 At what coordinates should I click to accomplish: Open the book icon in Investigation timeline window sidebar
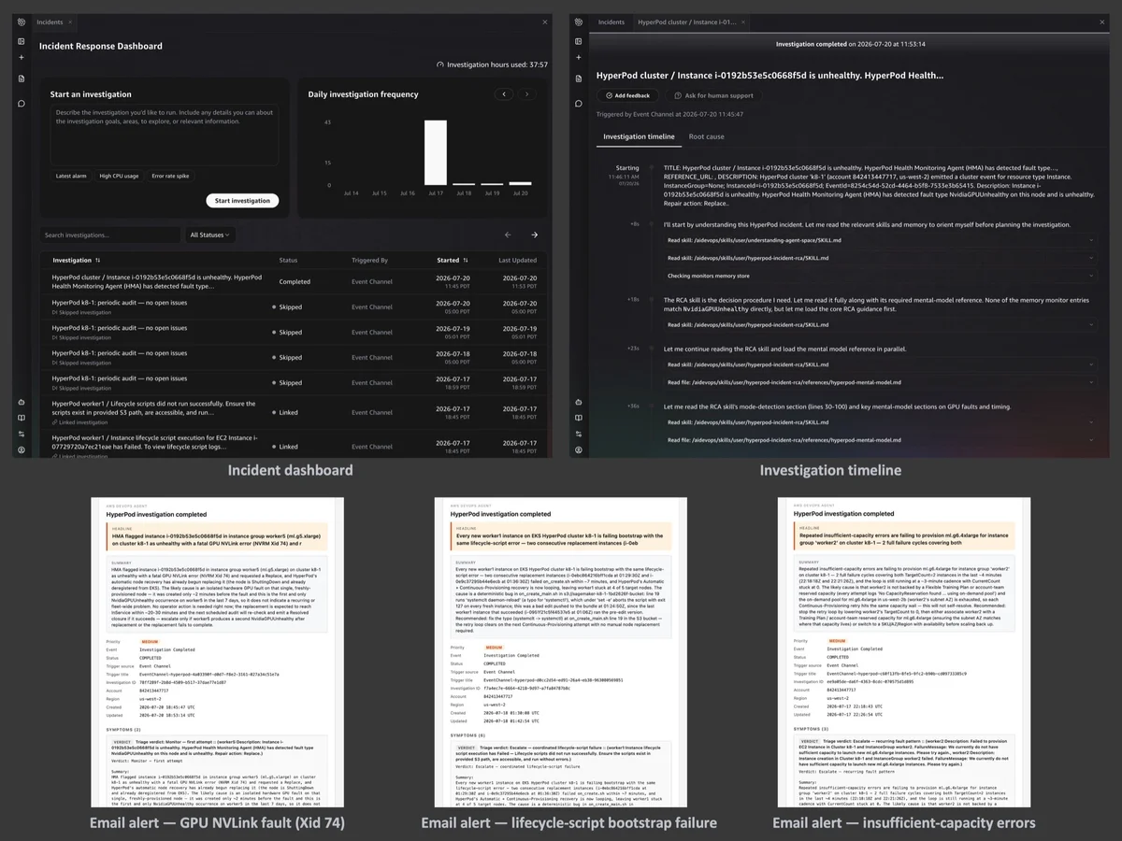[x=579, y=418]
